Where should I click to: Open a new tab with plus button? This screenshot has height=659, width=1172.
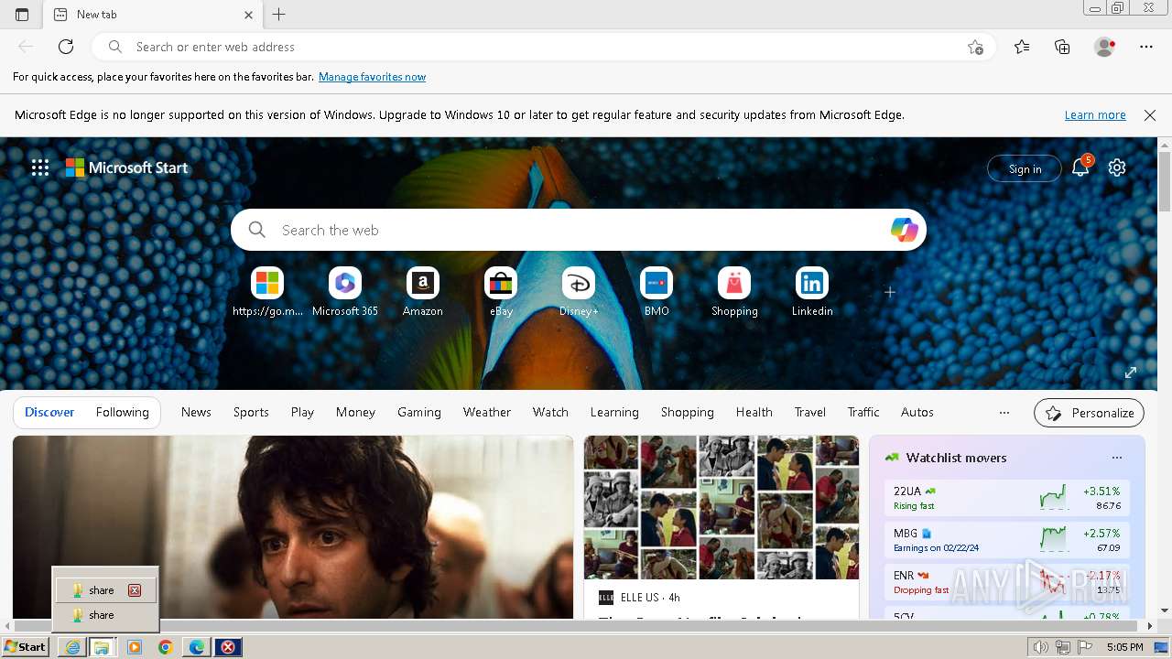[279, 15]
